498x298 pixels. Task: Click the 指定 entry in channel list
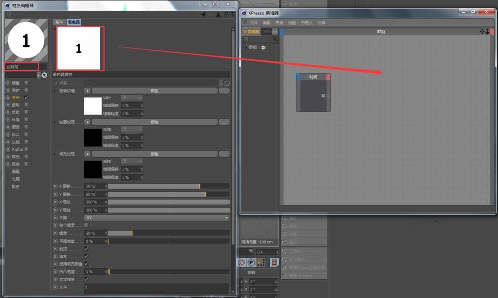[x=16, y=186]
